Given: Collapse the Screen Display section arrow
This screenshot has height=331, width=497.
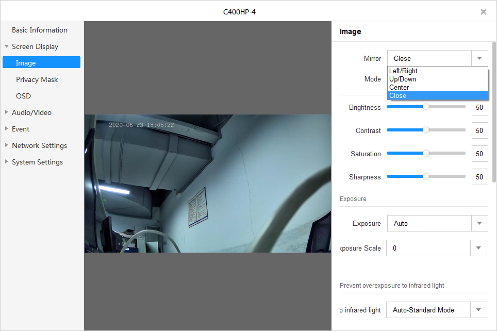Looking at the screenshot, I should tap(7, 46).
